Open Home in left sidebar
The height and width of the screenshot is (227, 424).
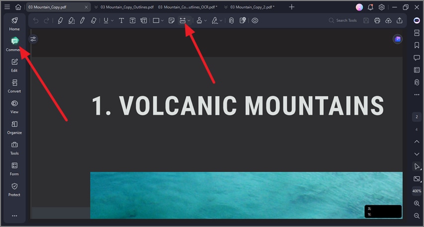coord(14,24)
